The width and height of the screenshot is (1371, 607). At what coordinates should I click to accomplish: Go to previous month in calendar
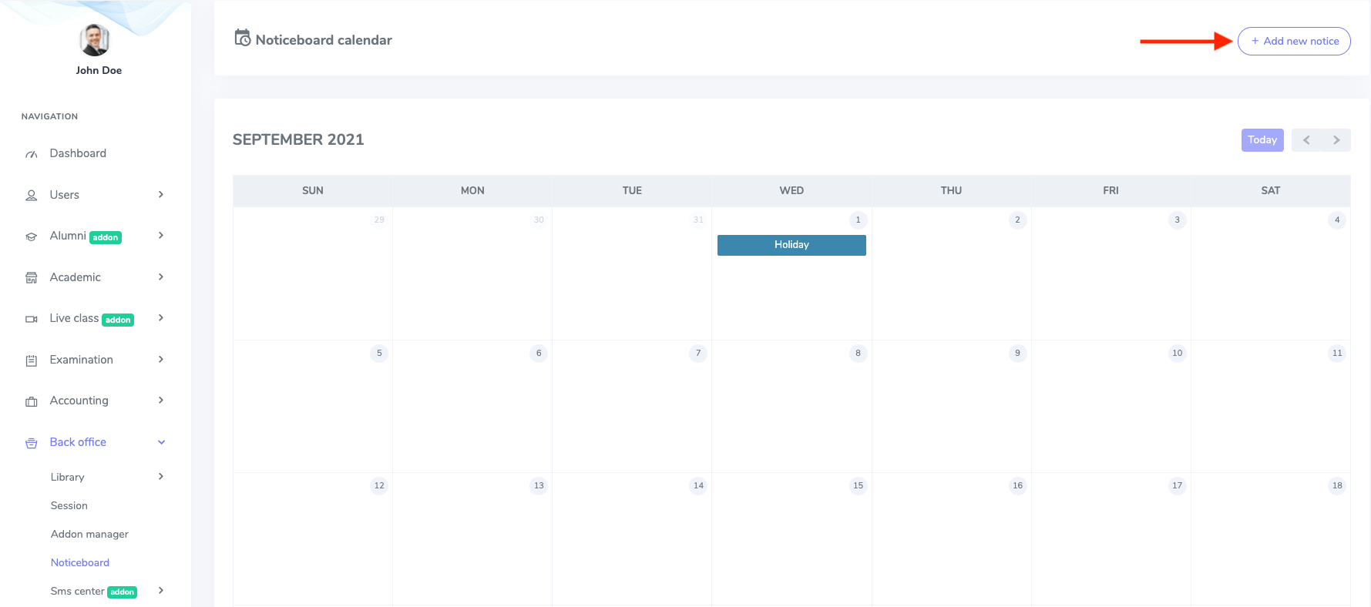(1306, 140)
